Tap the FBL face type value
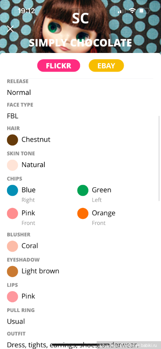Image resolution: width=161 pixels, height=349 pixels. 13,116
